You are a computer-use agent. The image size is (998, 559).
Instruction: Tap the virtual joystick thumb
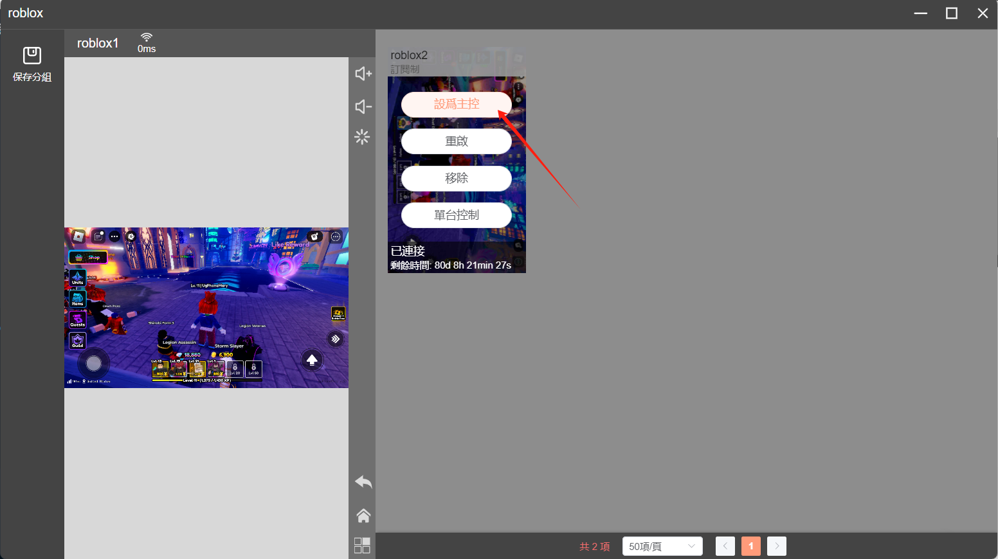[94, 364]
